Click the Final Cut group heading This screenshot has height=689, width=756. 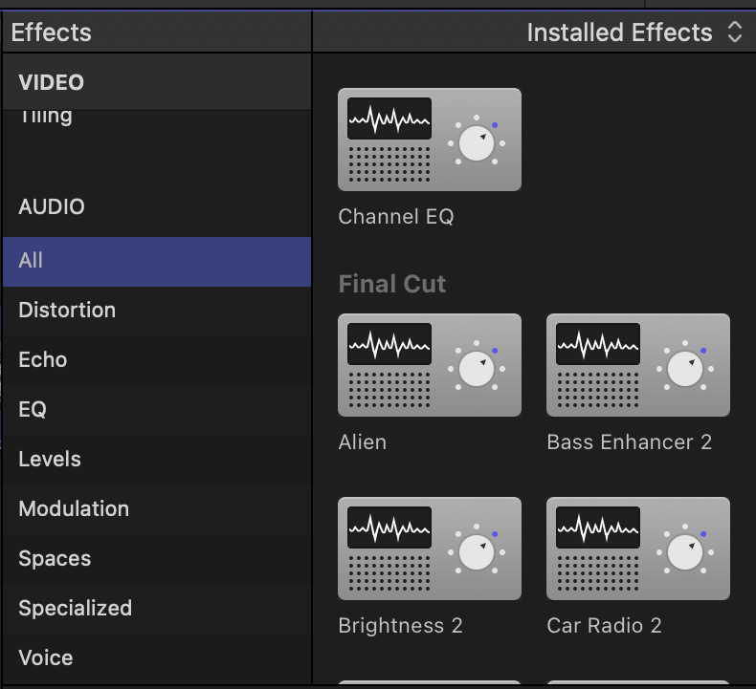click(392, 284)
